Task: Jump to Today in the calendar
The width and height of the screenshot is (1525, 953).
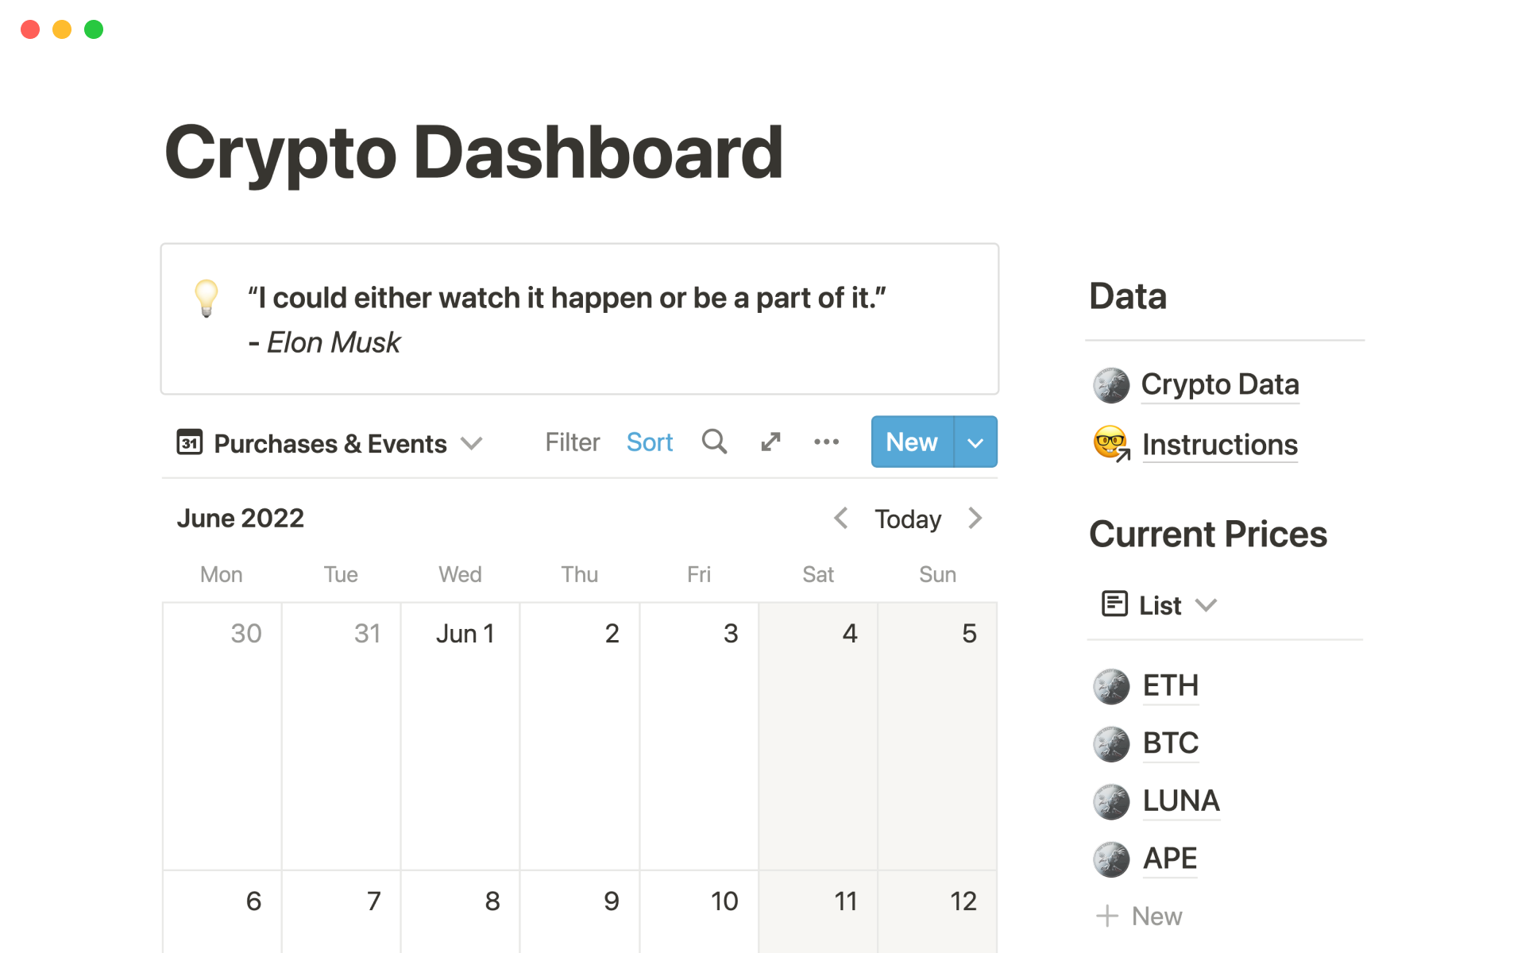Action: (x=908, y=519)
